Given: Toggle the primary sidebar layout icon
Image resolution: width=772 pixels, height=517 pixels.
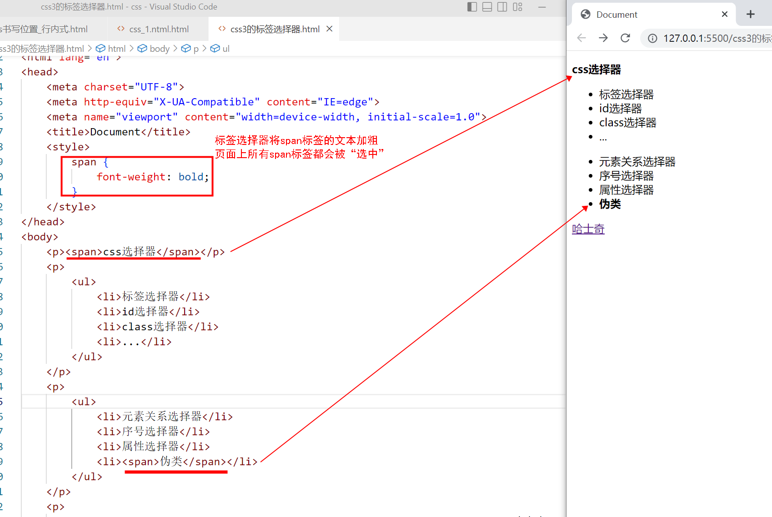Looking at the screenshot, I should tap(472, 7).
